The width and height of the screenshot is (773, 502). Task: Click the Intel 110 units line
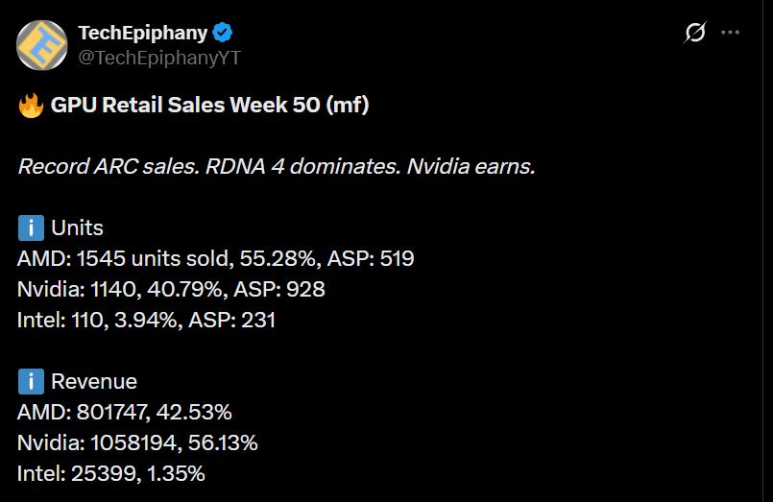pyautogui.click(x=146, y=320)
